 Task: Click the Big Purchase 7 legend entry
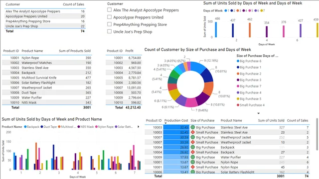coord(249,86)
